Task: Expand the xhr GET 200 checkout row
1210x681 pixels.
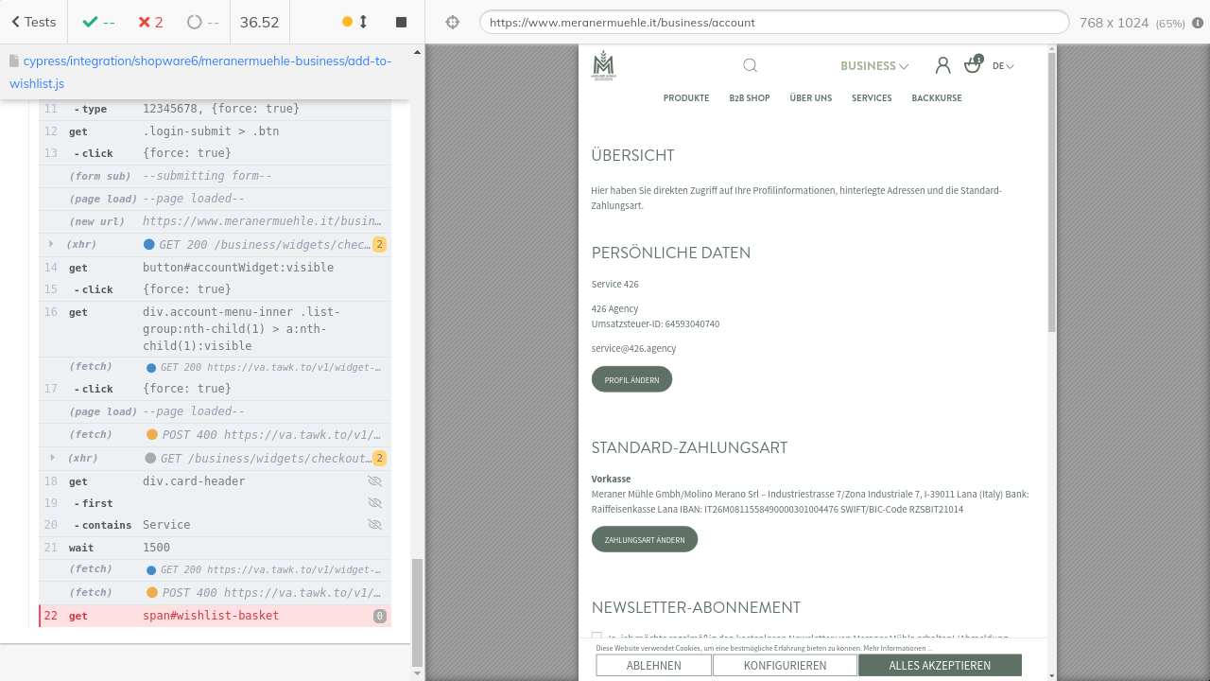Action: (x=51, y=244)
